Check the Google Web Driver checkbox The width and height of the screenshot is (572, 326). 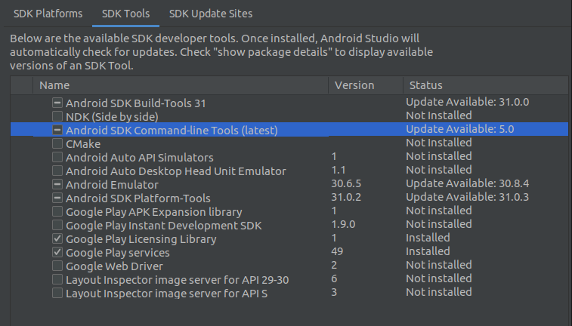click(x=57, y=266)
